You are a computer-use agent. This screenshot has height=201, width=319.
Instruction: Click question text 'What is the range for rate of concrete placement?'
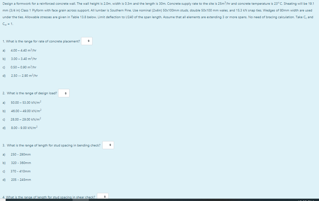click(x=43, y=41)
